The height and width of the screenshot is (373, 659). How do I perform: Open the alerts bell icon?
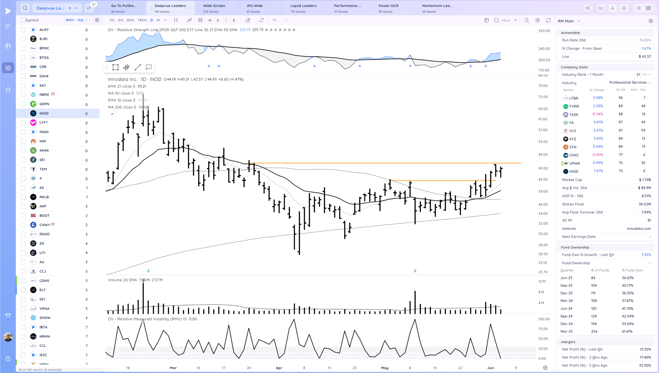624,8
